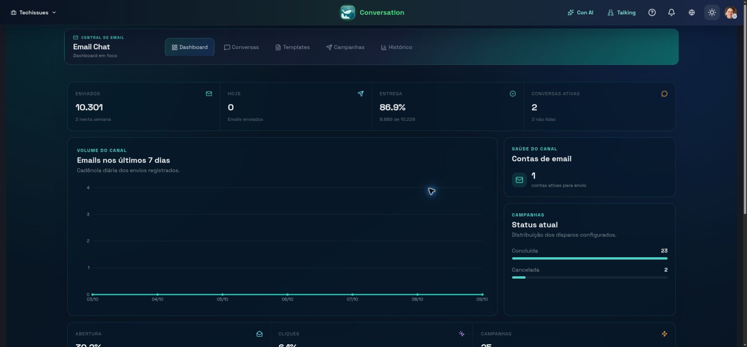Open the user profile avatar
This screenshot has width=747, height=347.
click(731, 13)
